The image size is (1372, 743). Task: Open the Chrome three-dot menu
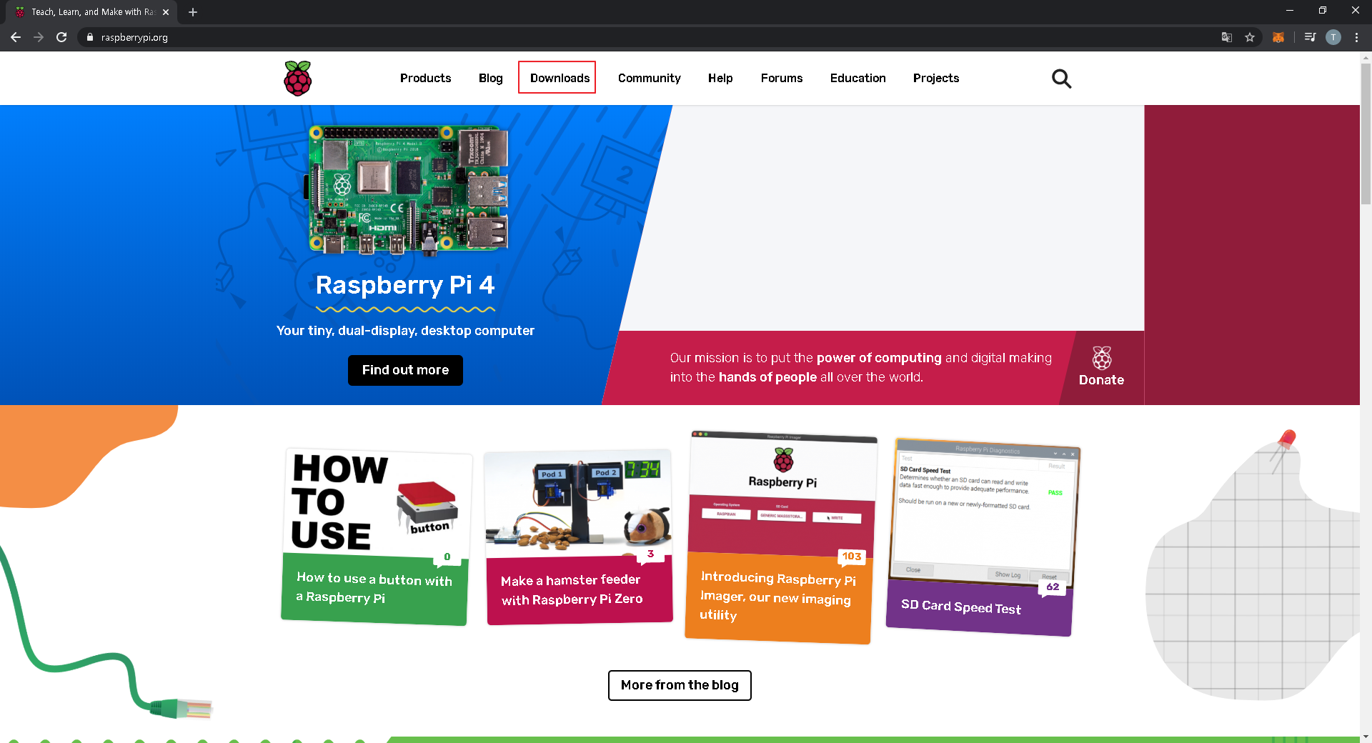(x=1356, y=37)
